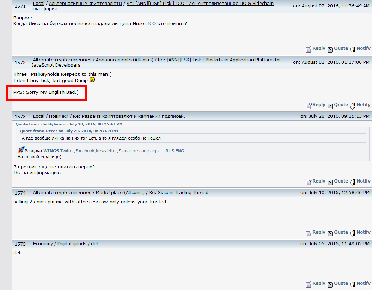
Task: Open the Новички board link
Action: pos(59,116)
